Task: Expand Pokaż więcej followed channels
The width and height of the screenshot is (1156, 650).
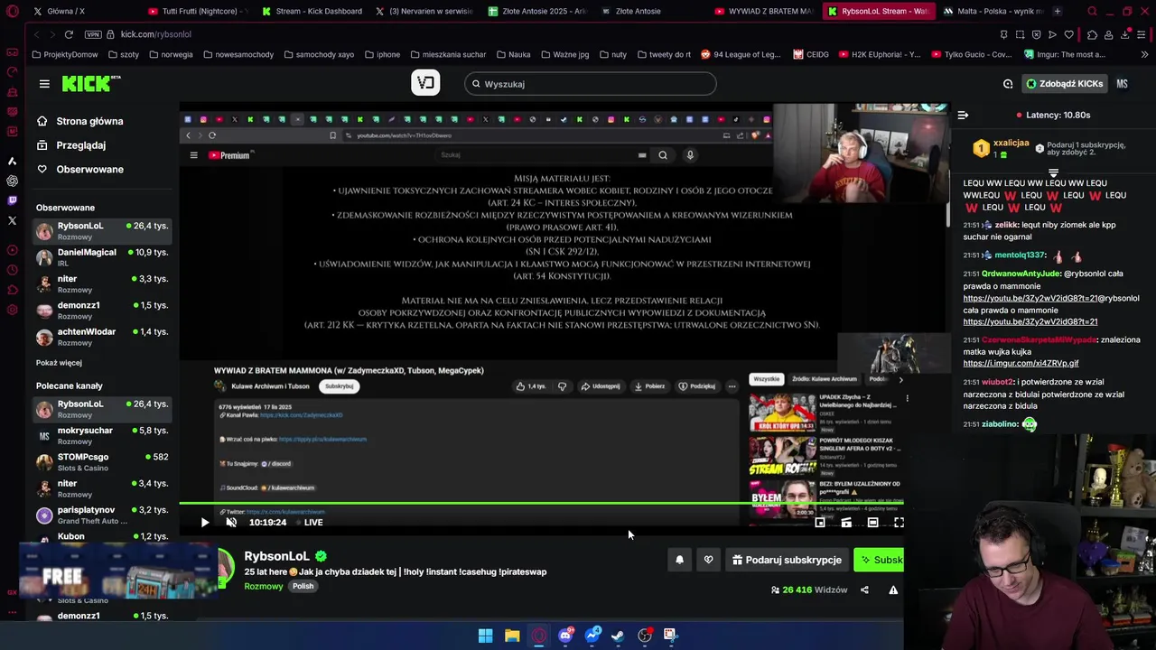Action: (x=59, y=363)
